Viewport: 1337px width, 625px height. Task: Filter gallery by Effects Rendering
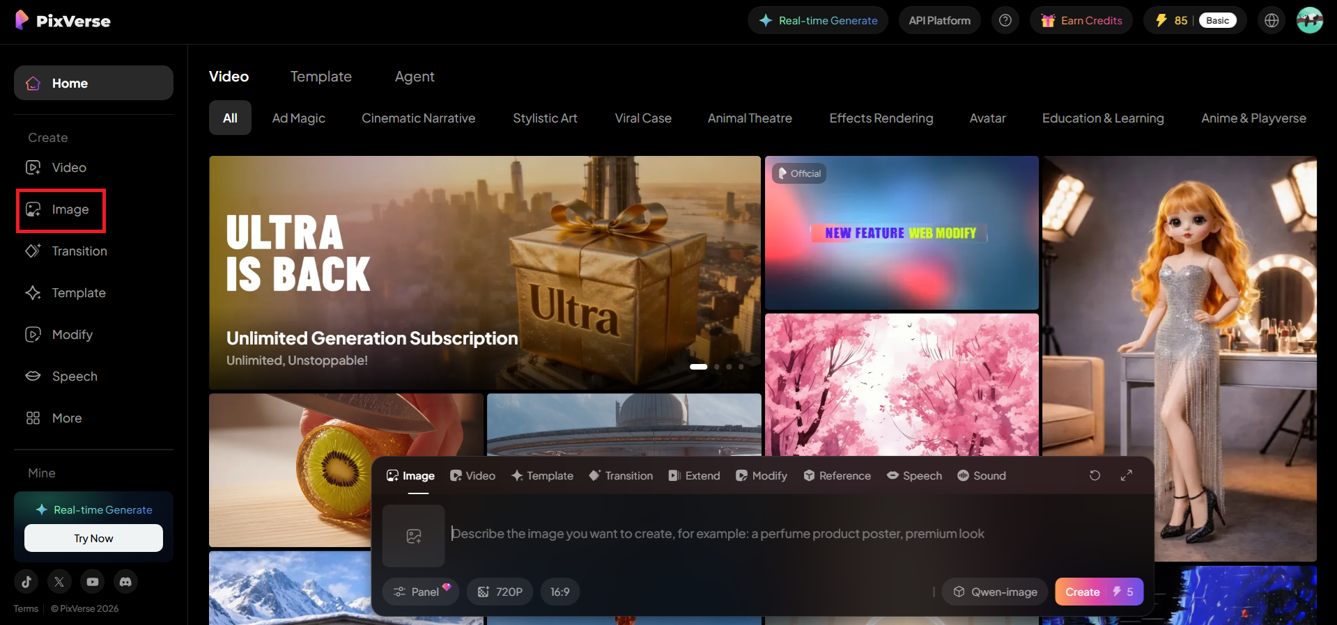(881, 118)
